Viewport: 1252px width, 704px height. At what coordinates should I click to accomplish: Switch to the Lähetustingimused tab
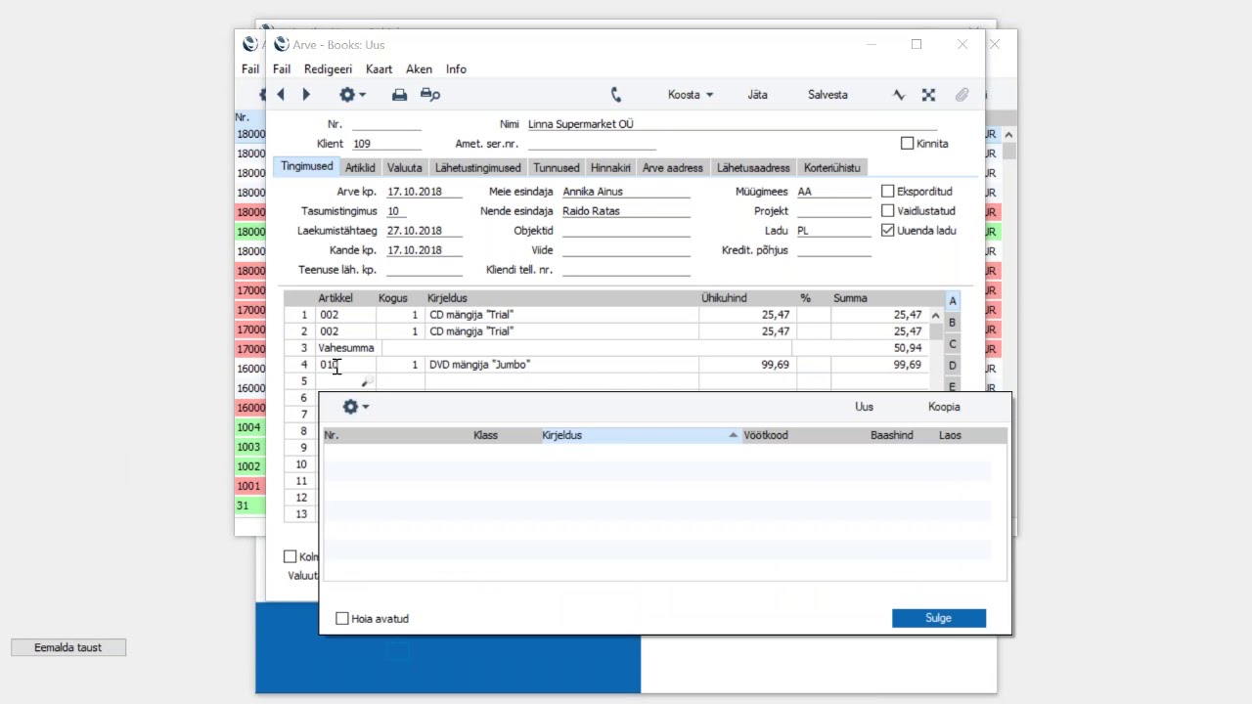[478, 168]
